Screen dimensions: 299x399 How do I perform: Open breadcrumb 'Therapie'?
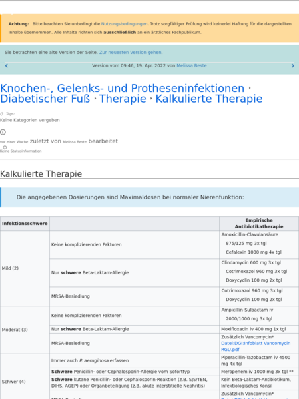[123, 99]
